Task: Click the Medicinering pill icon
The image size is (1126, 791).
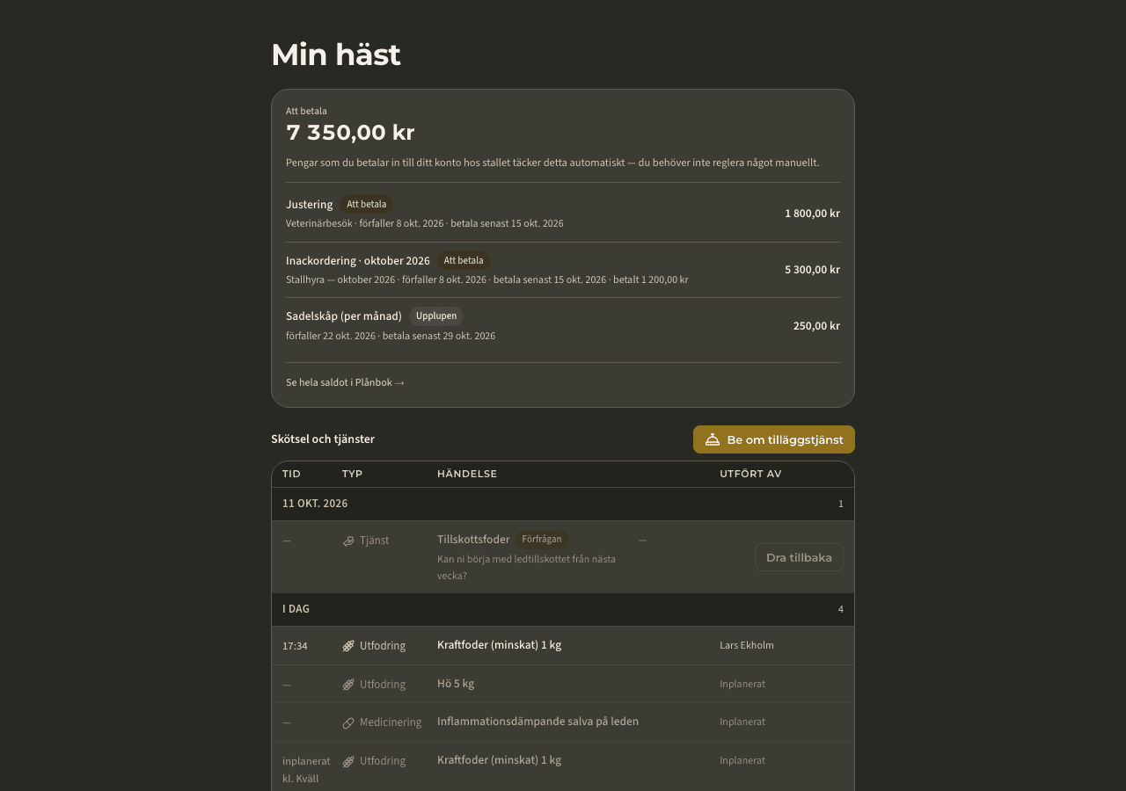Action: click(x=348, y=722)
